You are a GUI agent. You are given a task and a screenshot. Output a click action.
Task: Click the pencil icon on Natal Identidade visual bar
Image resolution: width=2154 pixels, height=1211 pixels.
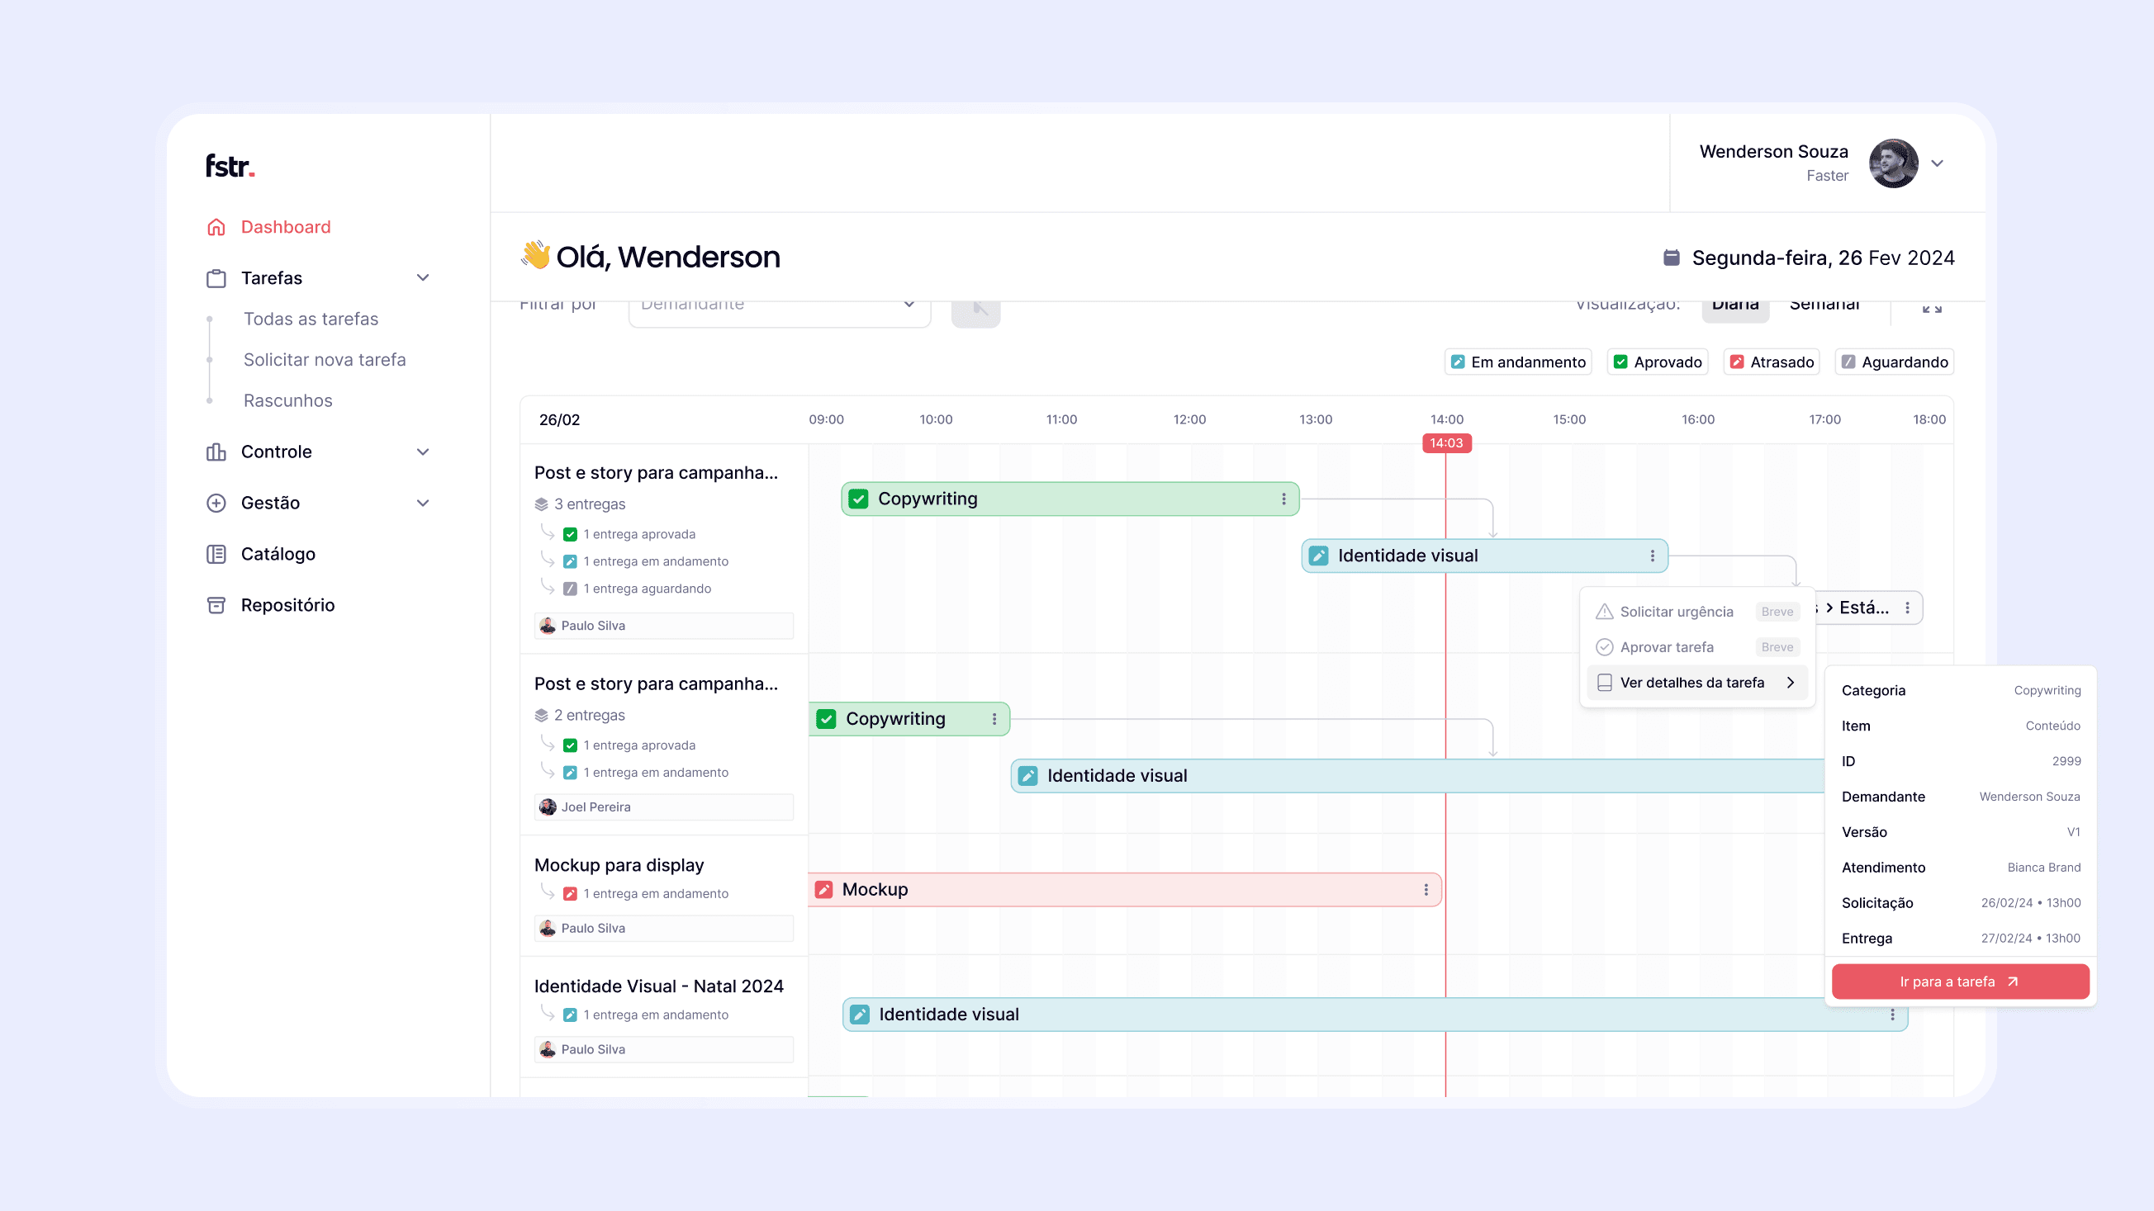click(x=860, y=1015)
